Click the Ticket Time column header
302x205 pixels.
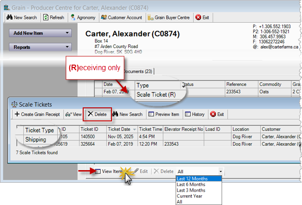point(151,129)
